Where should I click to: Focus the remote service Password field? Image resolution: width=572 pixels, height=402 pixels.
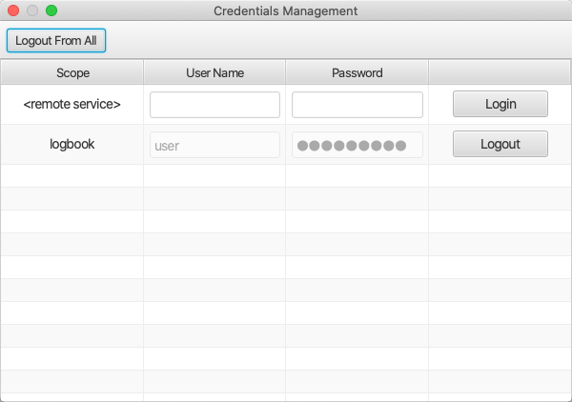[357, 105]
